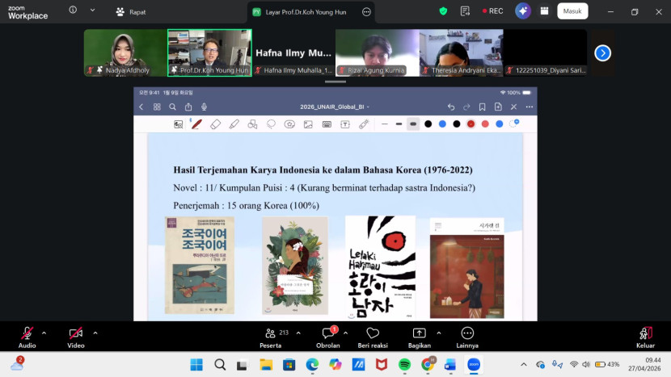671x377 pixels.
Task: Click the REC recording indicator
Action: click(x=492, y=11)
